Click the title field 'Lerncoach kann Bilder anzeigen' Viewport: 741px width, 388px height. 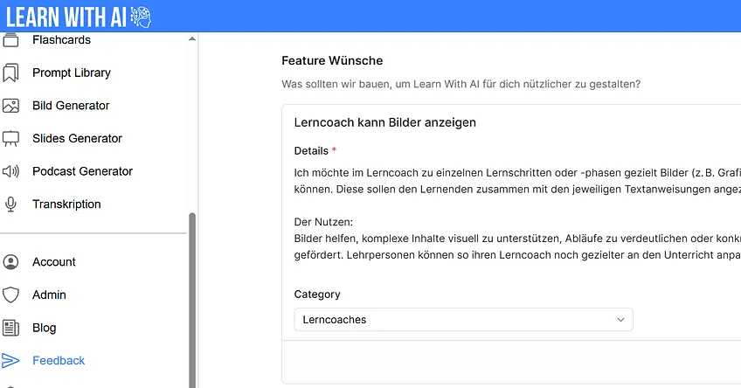click(x=384, y=122)
